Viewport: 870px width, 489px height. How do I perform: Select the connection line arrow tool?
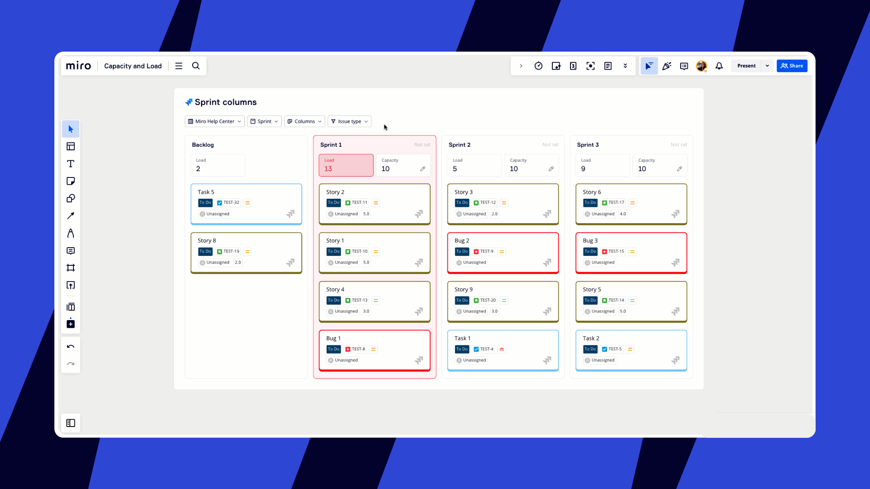[71, 216]
